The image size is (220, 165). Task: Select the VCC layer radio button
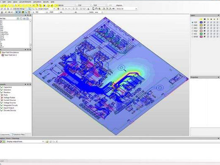pos(192,34)
